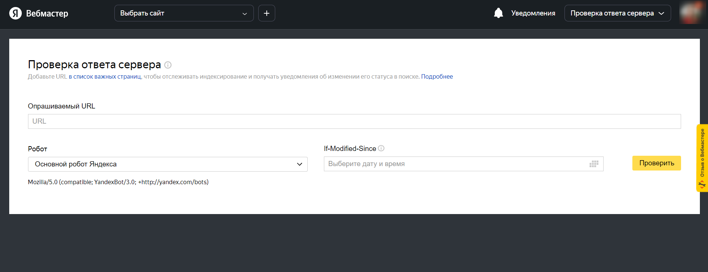Focus the Выберите дату и время field
The width and height of the screenshot is (708, 272).
463,164
